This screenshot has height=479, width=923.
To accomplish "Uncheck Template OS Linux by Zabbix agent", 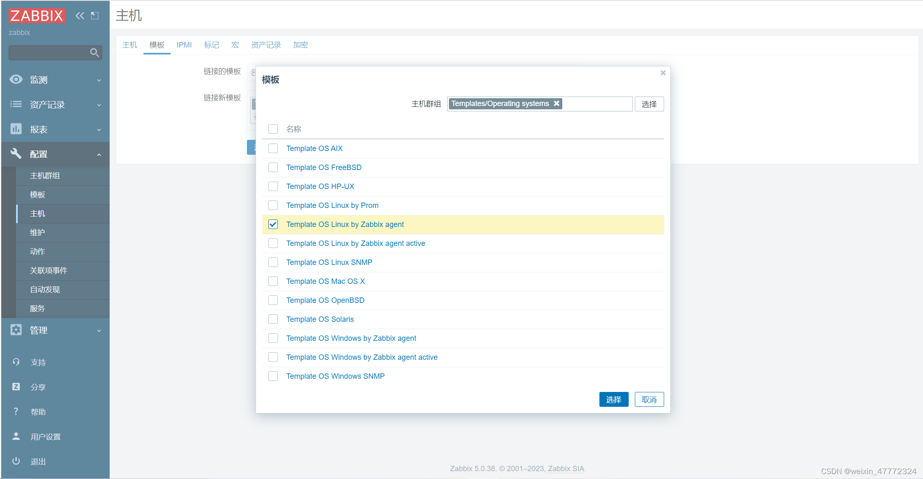I will tap(273, 224).
